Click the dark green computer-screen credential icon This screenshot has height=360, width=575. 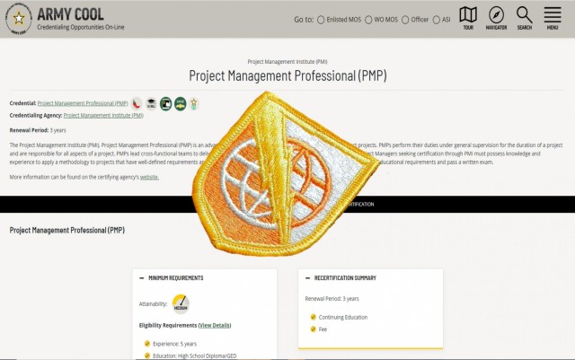click(x=165, y=104)
